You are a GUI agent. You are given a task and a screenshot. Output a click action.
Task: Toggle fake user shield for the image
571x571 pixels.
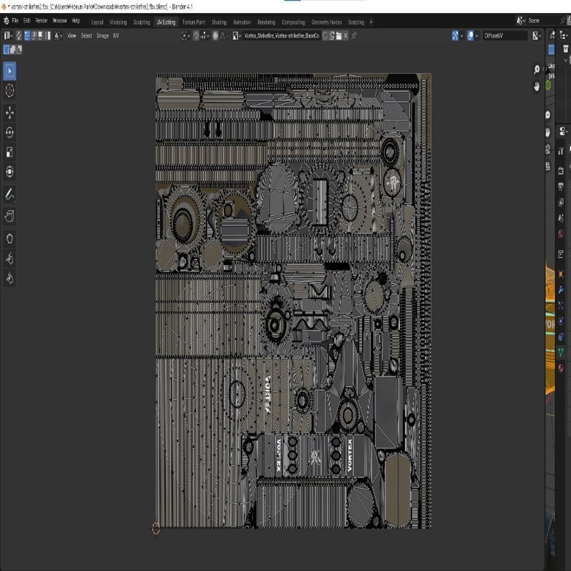(325, 36)
